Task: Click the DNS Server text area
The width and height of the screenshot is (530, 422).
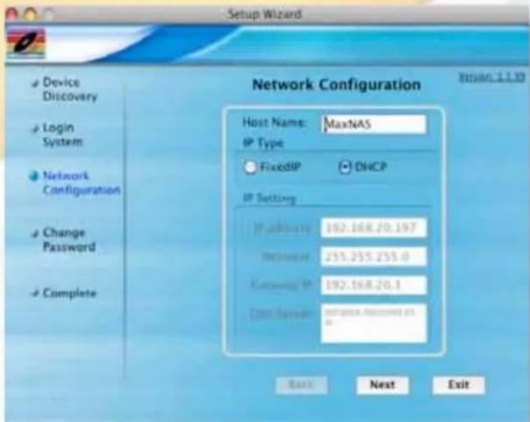Action: (374, 324)
